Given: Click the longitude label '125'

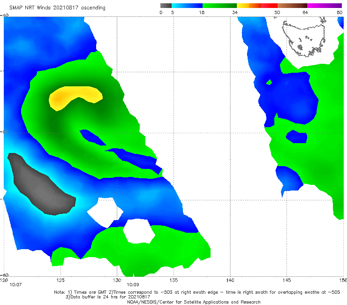Looking at the screenshot, I should (x=60, y=280).
